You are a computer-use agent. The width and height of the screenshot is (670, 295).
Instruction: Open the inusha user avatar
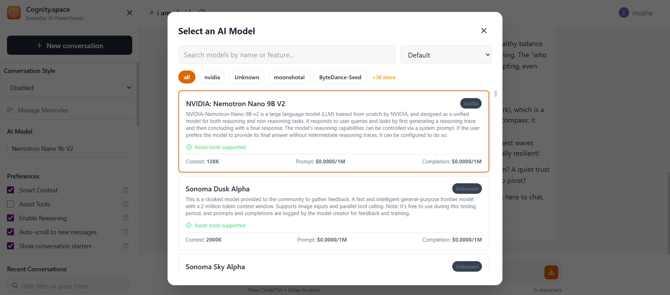coord(624,13)
